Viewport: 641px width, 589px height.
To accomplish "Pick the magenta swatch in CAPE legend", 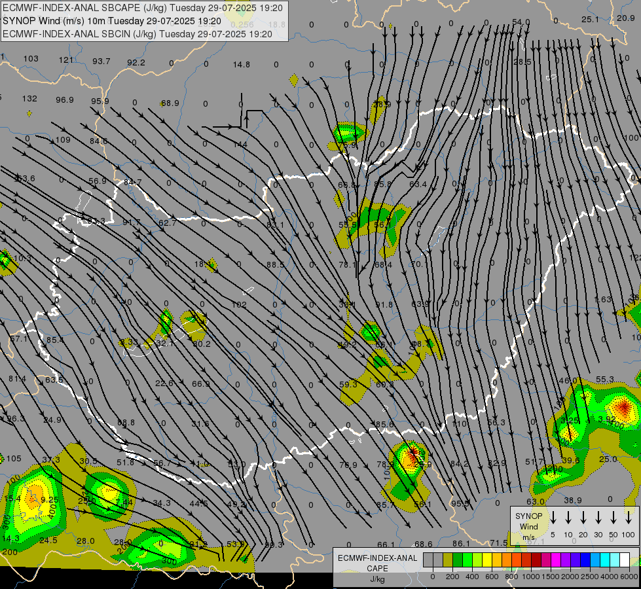I will pos(556,560).
